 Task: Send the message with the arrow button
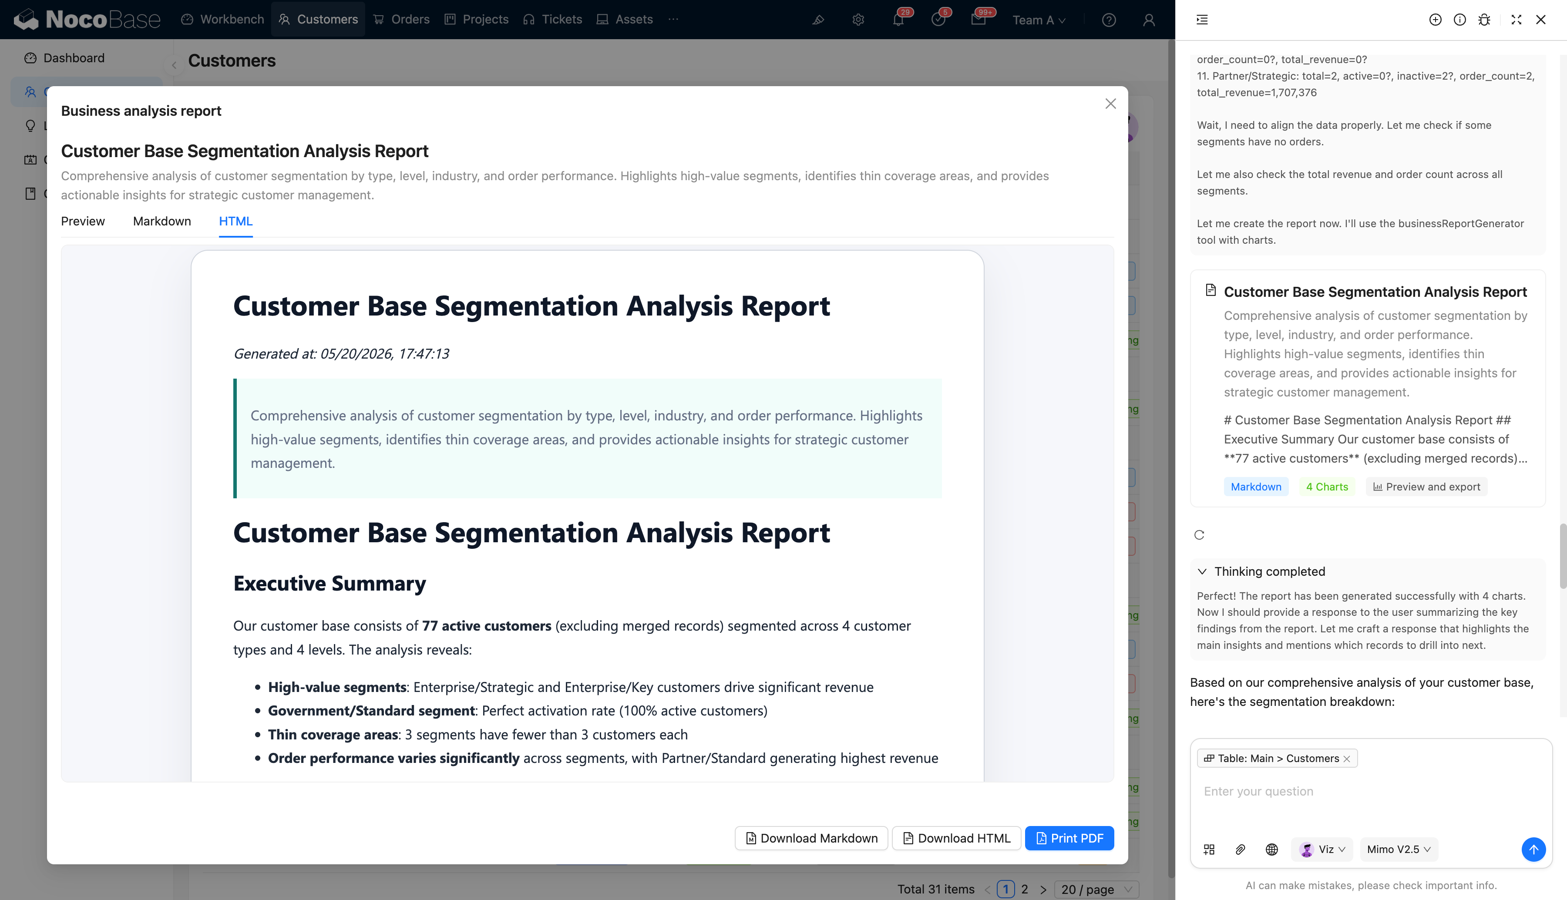click(x=1533, y=850)
